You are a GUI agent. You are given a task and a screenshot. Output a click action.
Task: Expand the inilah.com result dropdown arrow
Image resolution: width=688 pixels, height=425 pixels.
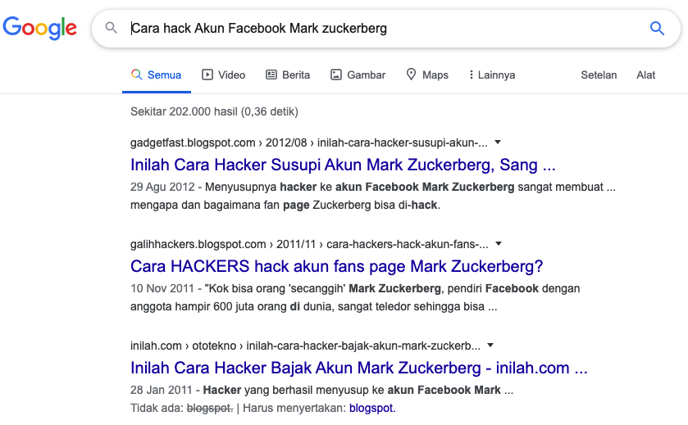pos(490,346)
